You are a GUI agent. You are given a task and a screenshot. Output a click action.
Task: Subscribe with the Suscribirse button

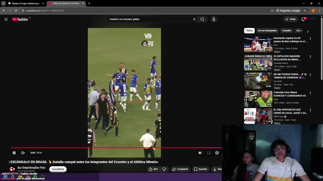click(x=58, y=169)
